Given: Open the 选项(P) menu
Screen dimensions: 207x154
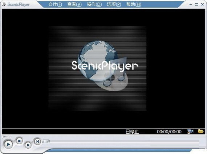Looking at the screenshot, I should tap(114, 4).
